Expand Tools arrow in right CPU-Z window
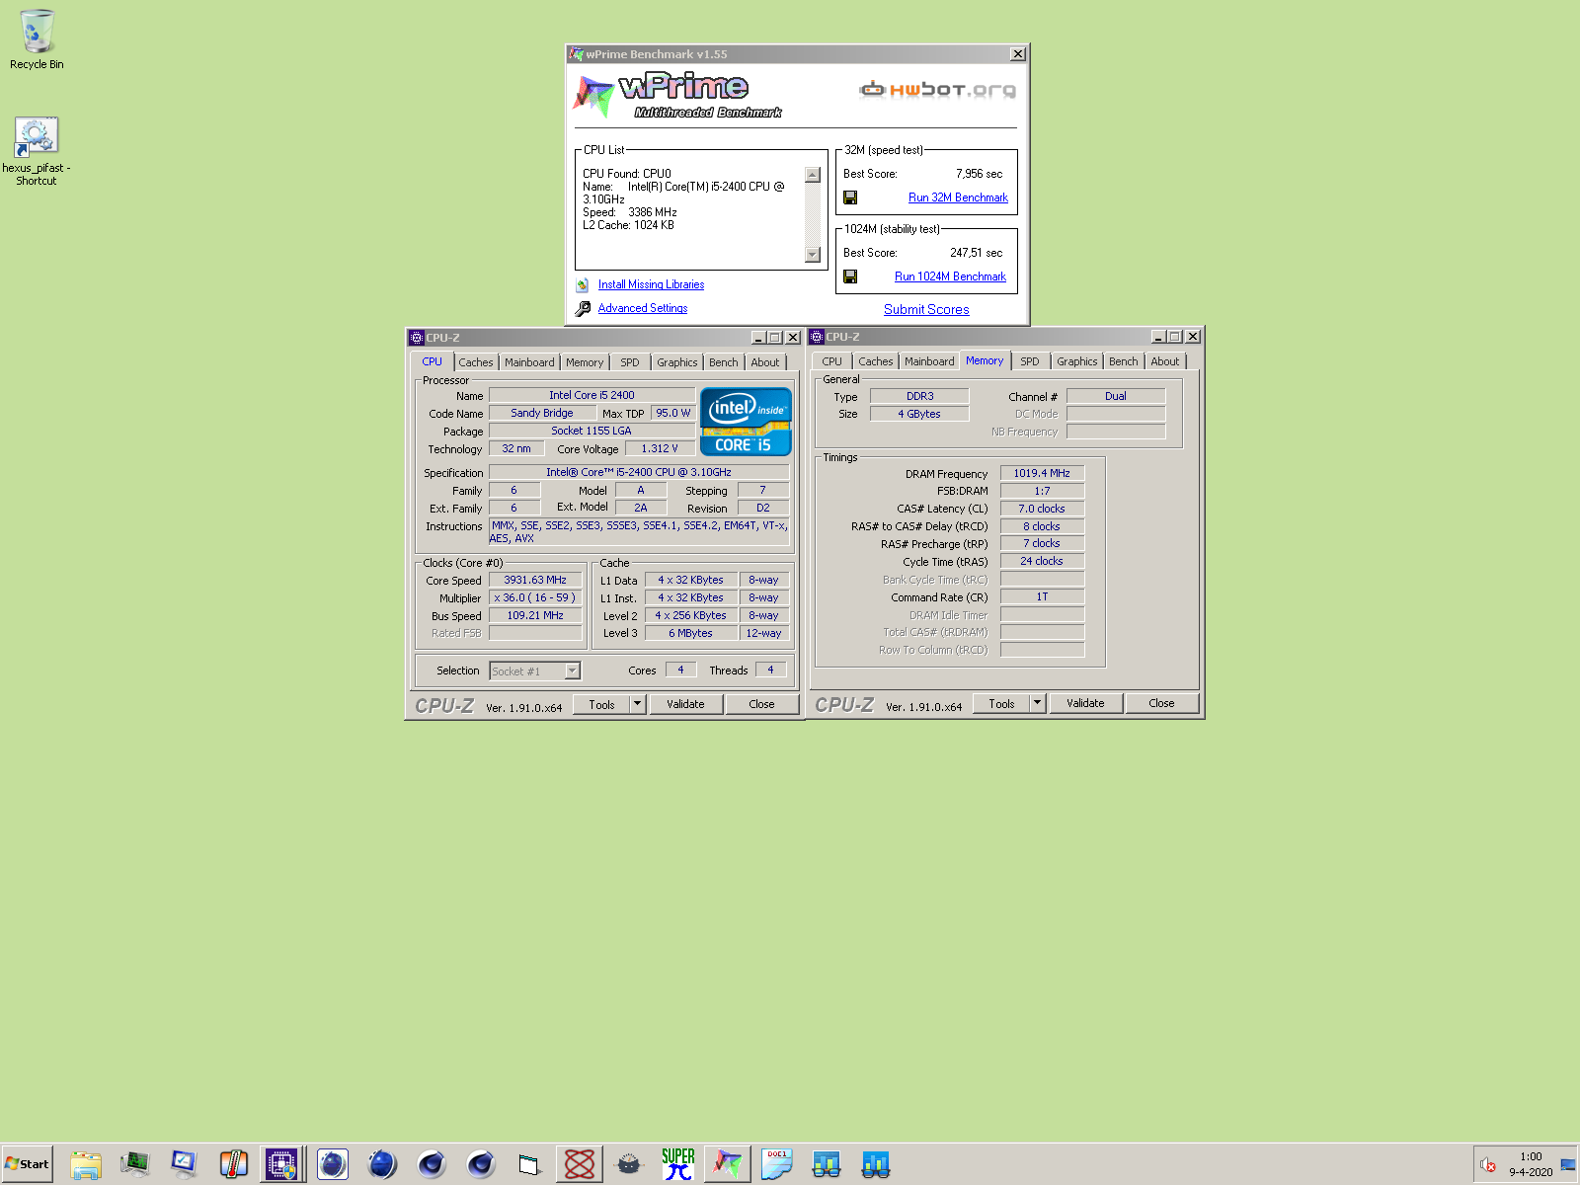The width and height of the screenshot is (1580, 1185). coord(1037,703)
